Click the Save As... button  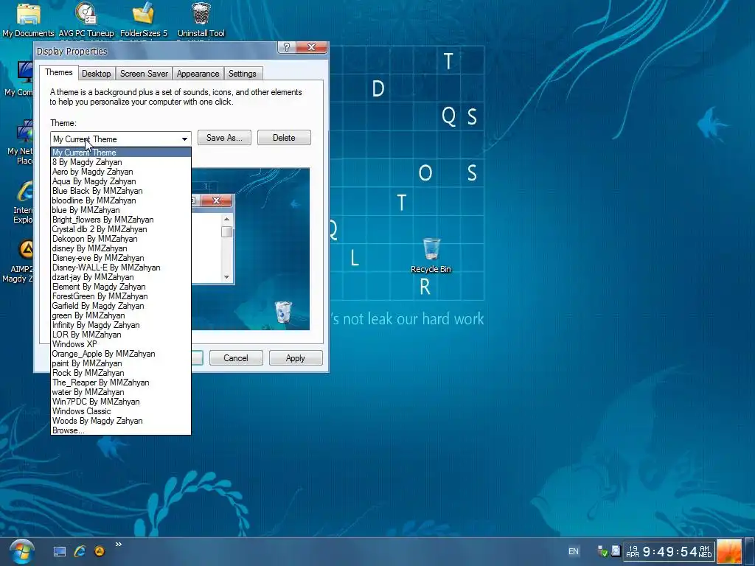click(224, 138)
